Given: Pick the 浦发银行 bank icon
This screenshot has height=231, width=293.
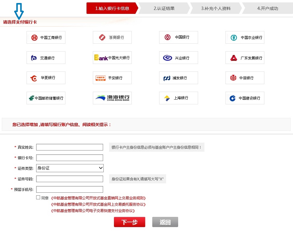Looking at the screenshot, I should click(179, 78).
